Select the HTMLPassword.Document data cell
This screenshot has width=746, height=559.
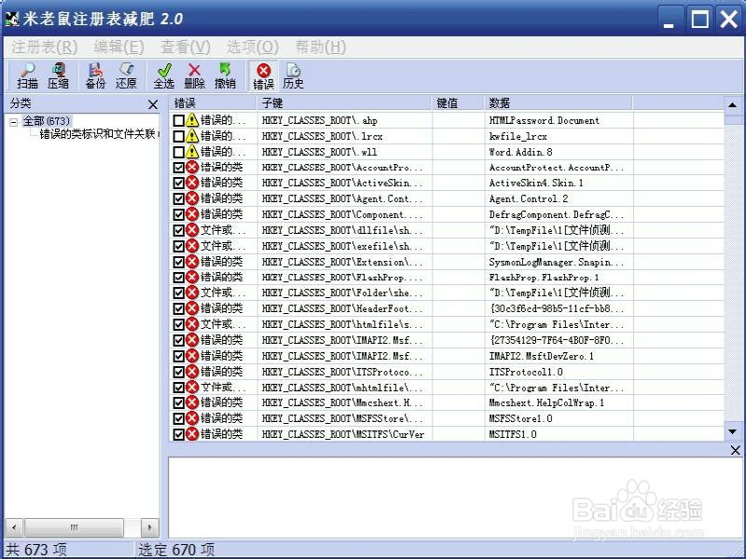pos(544,120)
